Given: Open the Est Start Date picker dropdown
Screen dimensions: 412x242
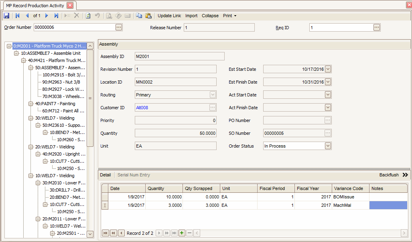Looking at the screenshot, I should 328,69.
